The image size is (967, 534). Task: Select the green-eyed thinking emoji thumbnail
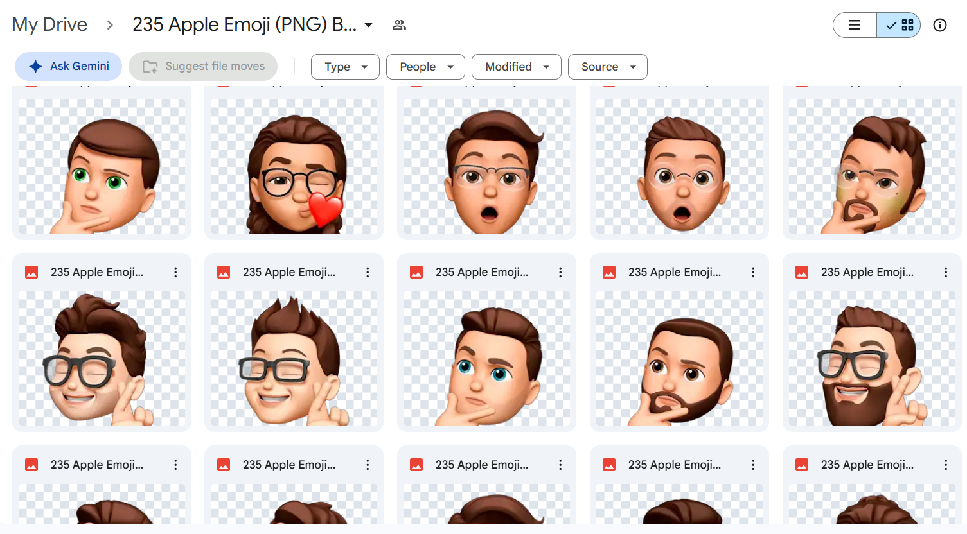(x=102, y=166)
